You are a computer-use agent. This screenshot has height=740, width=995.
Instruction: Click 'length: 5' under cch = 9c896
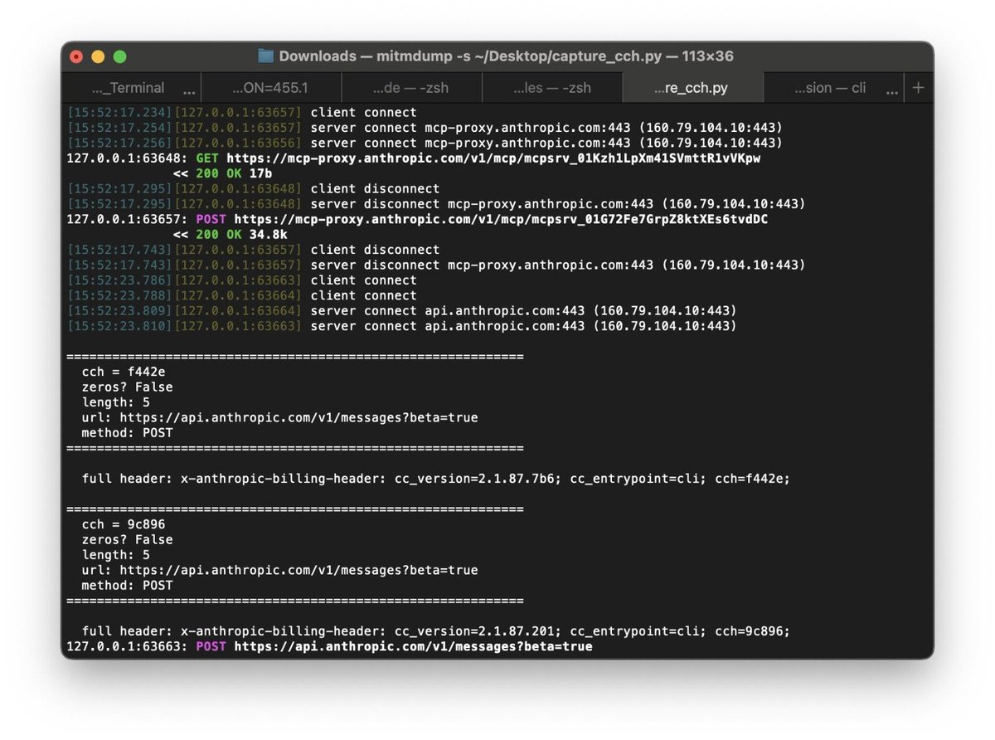coord(116,555)
